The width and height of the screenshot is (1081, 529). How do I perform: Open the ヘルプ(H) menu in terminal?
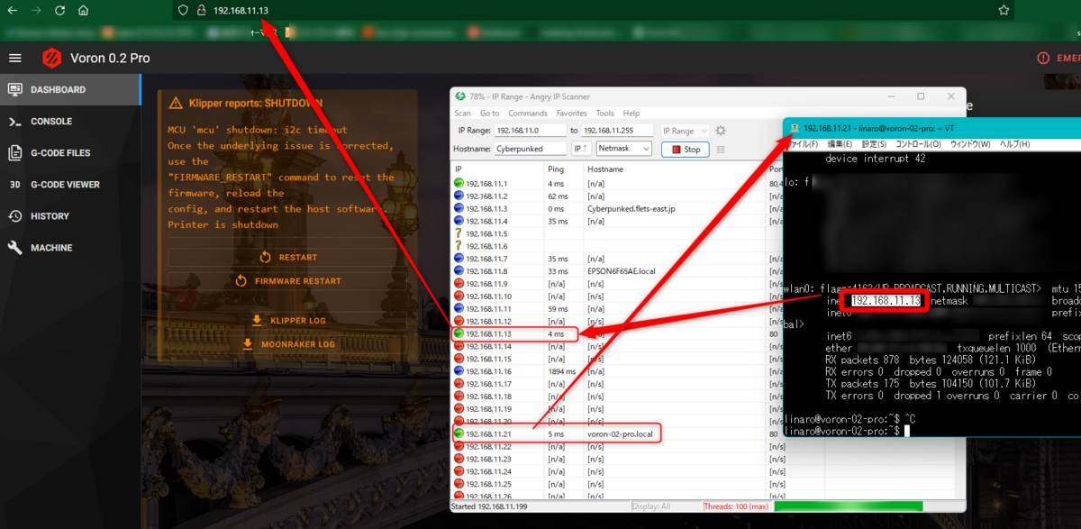1014,144
